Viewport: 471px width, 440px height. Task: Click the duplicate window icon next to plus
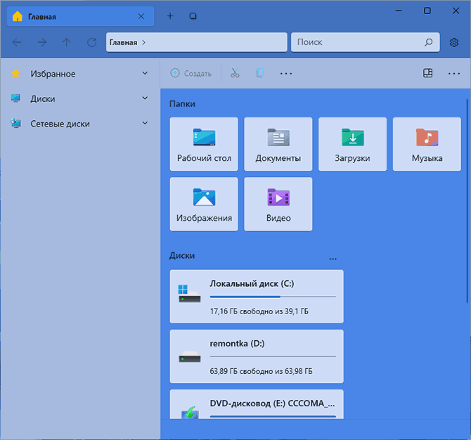tap(193, 16)
